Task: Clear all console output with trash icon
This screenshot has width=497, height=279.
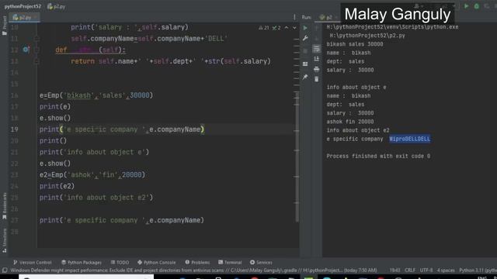Action: point(316,79)
